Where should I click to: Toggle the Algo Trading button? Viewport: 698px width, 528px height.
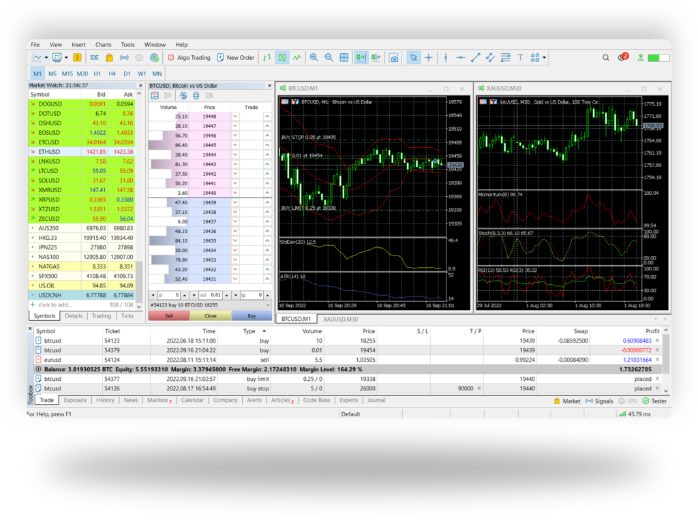point(189,58)
